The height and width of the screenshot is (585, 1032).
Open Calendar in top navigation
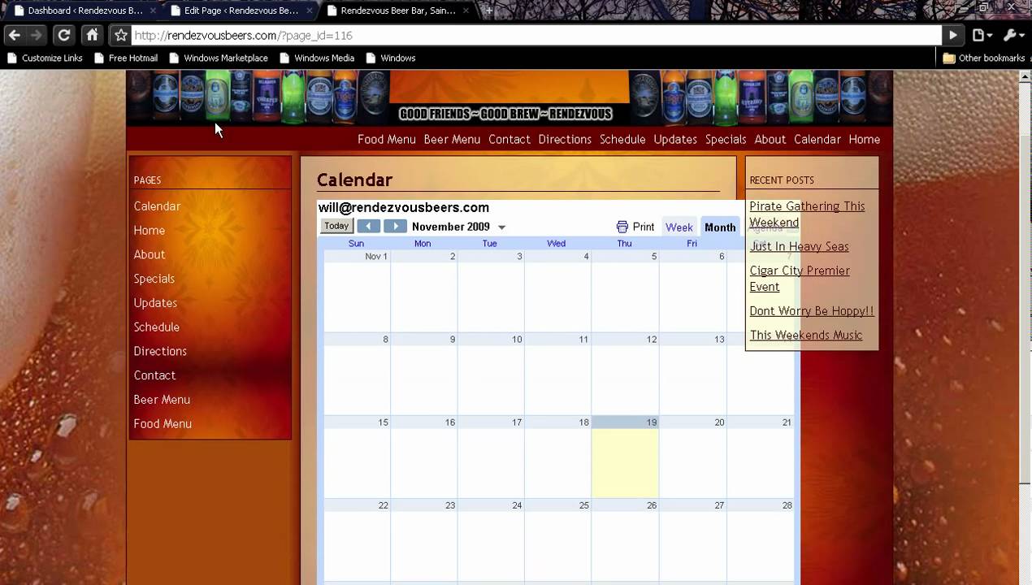pos(817,139)
